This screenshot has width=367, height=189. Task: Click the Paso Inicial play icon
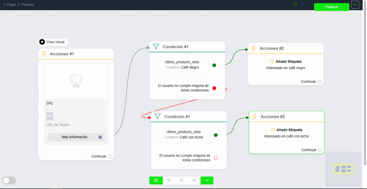(42, 42)
